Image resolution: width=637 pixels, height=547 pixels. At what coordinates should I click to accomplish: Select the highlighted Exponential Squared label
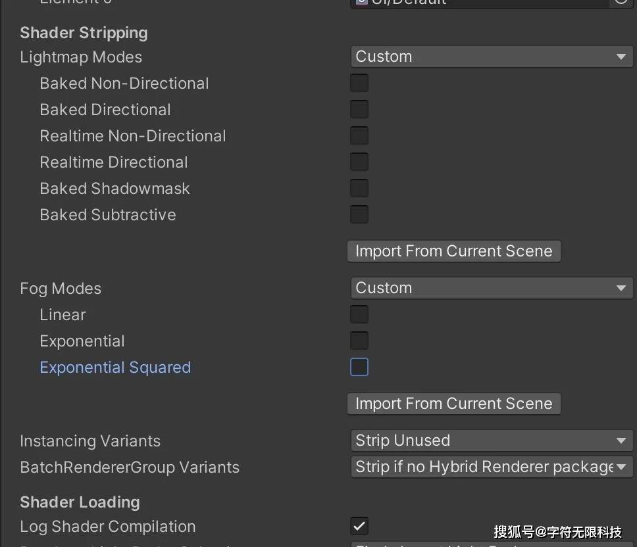(x=115, y=367)
